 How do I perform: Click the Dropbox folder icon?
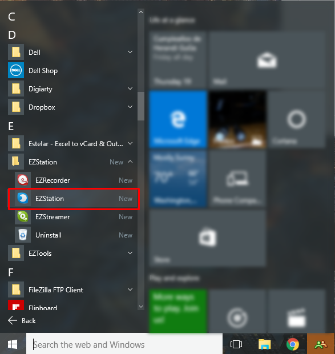click(x=16, y=107)
